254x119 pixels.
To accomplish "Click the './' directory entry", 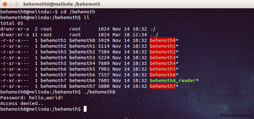I will [x=153, y=29].
